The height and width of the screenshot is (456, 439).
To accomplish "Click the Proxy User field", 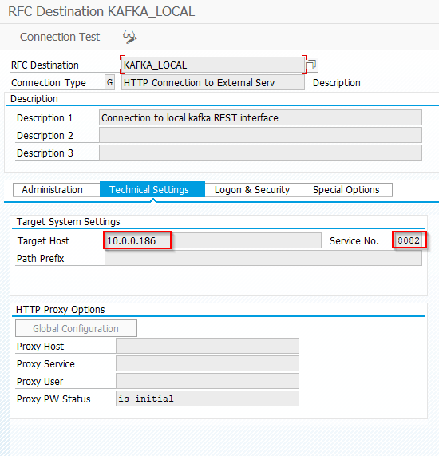I will [208, 381].
